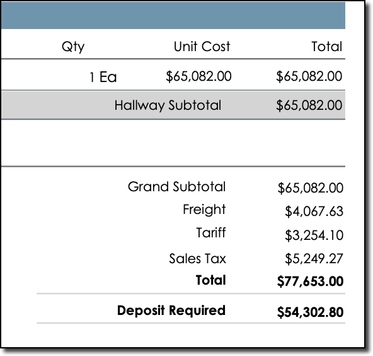The image size is (373, 356).
Task: Select the 1 Ea quantity cell
Action: (103, 77)
